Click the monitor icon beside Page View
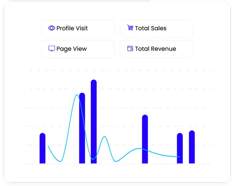 tap(52, 48)
